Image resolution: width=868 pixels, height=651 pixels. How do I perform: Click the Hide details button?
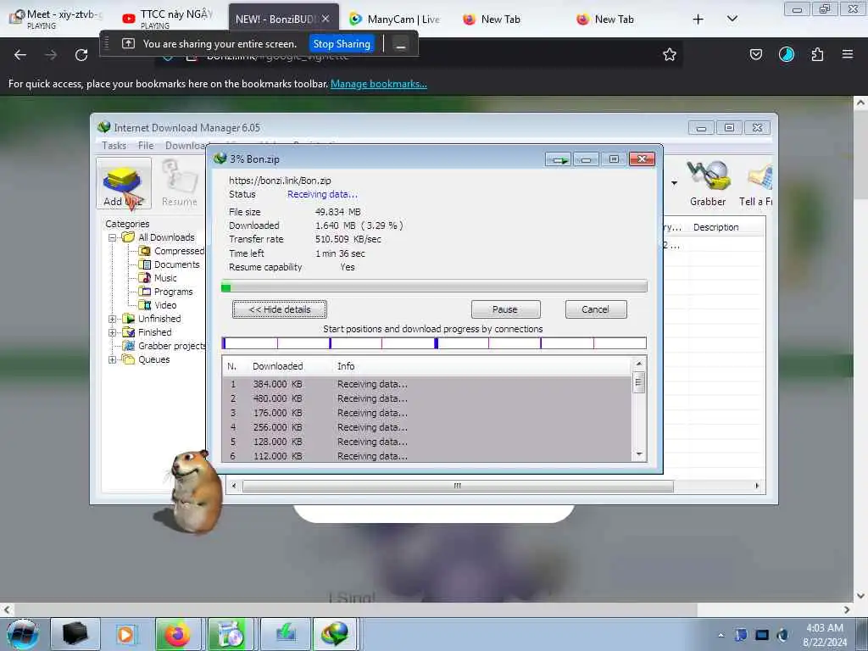point(280,309)
